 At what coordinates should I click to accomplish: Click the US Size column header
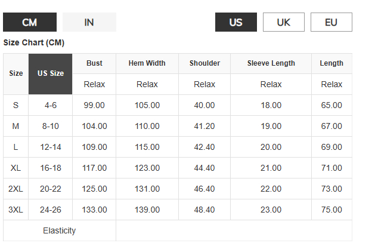coord(51,73)
